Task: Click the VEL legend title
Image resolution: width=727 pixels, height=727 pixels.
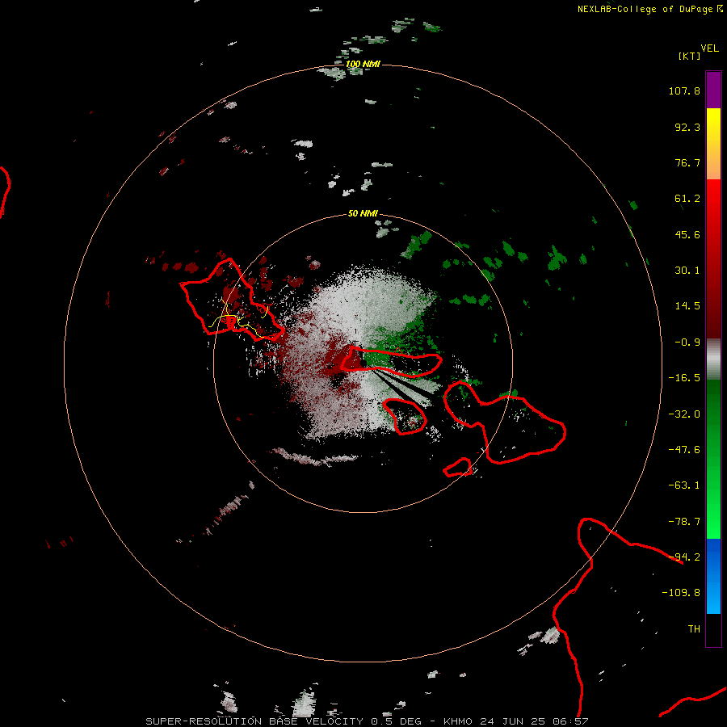Action: pos(709,48)
